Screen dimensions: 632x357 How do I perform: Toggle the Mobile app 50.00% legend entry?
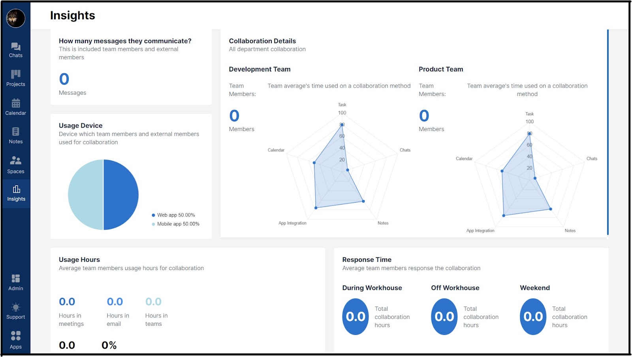click(176, 224)
